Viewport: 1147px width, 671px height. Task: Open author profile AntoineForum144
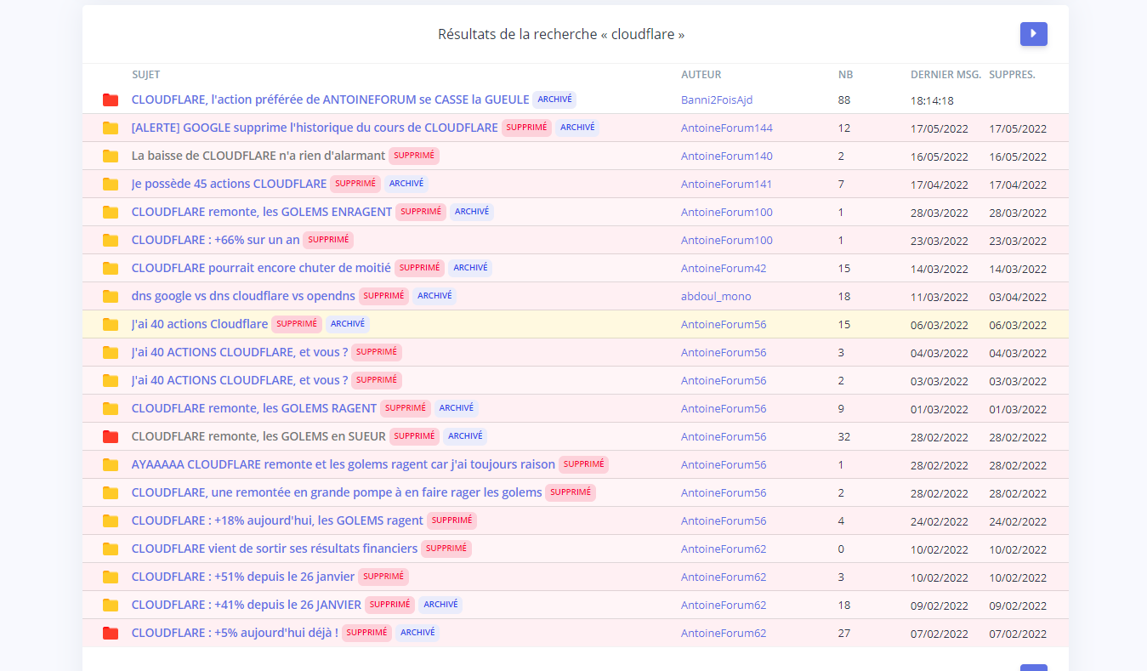[727, 128]
